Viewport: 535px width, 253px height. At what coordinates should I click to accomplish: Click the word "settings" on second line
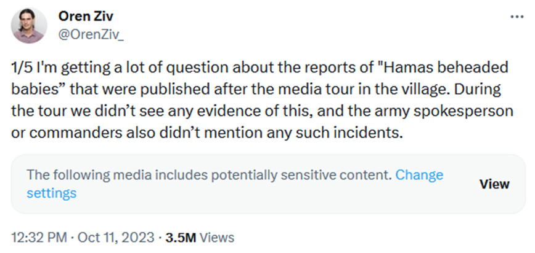pos(52,193)
